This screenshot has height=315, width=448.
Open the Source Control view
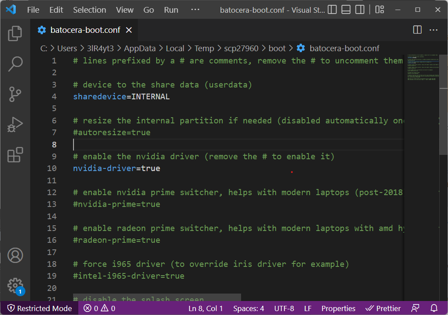[15, 94]
